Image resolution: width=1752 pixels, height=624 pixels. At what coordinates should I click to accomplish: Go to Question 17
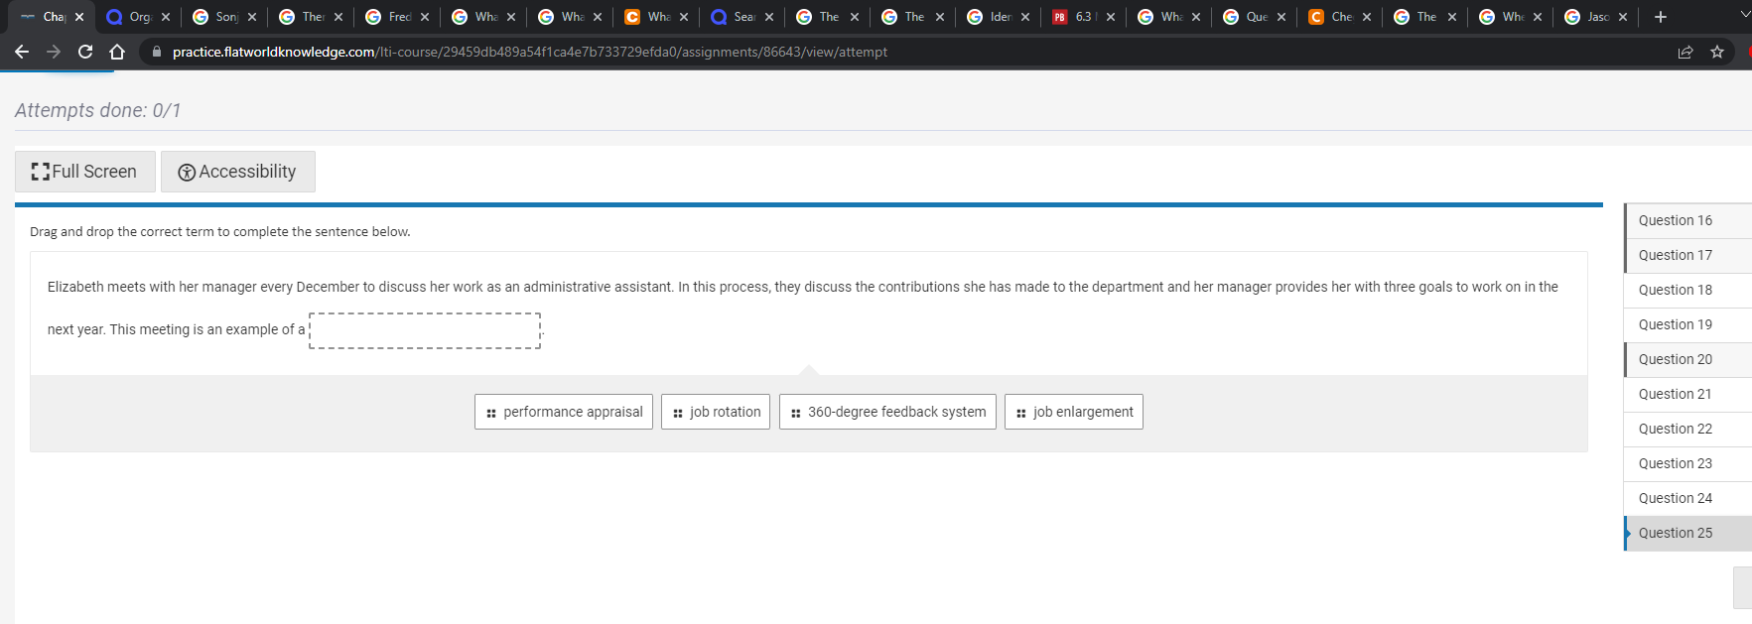click(x=1687, y=255)
